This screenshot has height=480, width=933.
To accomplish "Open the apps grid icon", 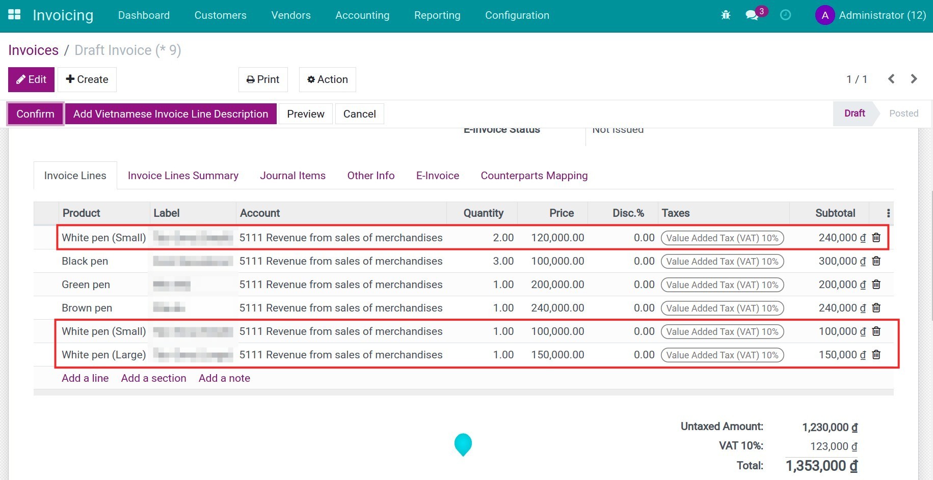I will (x=14, y=14).
